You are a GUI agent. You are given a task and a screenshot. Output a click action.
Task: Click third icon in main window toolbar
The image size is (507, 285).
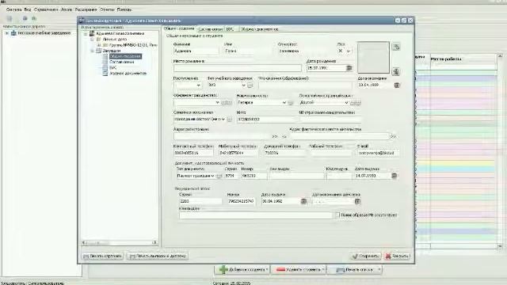(34, 18)
